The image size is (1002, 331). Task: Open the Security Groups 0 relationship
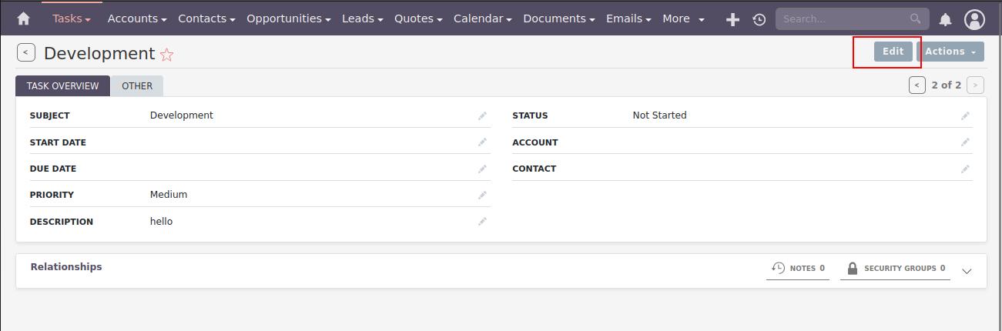click(x=895, y=268)
